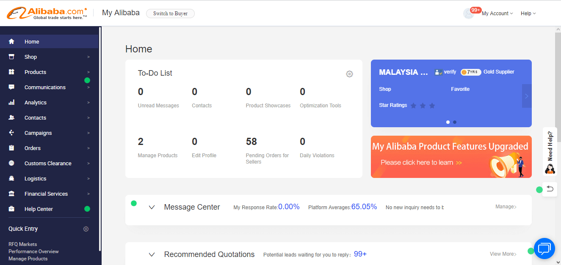
Task: Click the return arrow icon below Need Help
Action: pos(550,189)
